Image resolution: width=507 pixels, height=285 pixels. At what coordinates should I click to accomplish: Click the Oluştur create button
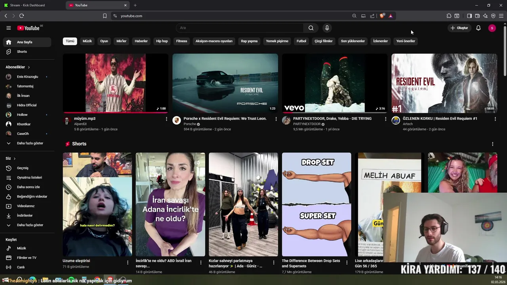(x=459, y=28)
